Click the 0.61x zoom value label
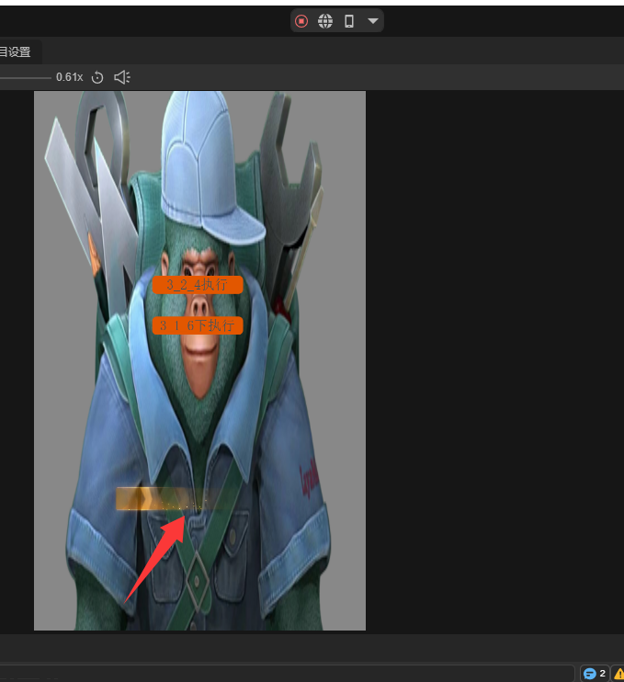Image resolution: width=624 pixels, height=682 pixels. point(69,77)
